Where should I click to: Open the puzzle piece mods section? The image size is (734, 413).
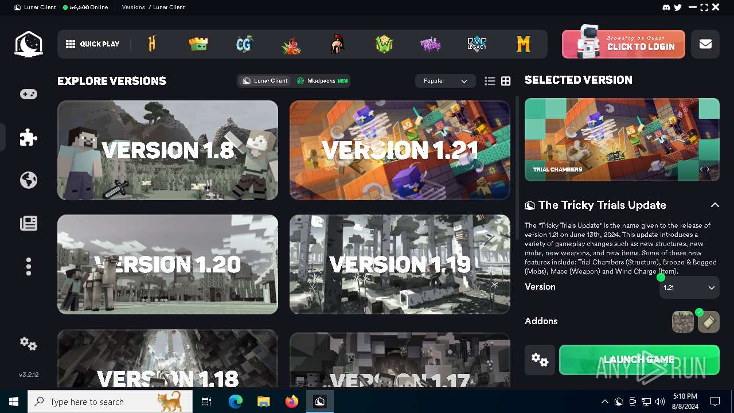tap(29, 137)
